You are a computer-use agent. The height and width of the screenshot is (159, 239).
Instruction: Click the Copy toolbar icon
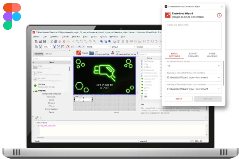pyautogui.click(x=56, y=41)
